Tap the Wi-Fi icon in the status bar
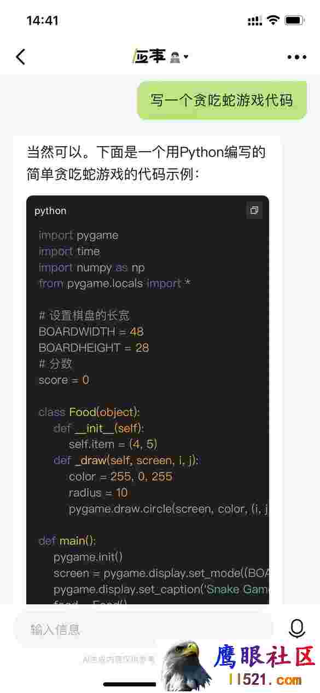Viewport: 320px width, 693px height. pyautogui.click(x=272, y=21)
